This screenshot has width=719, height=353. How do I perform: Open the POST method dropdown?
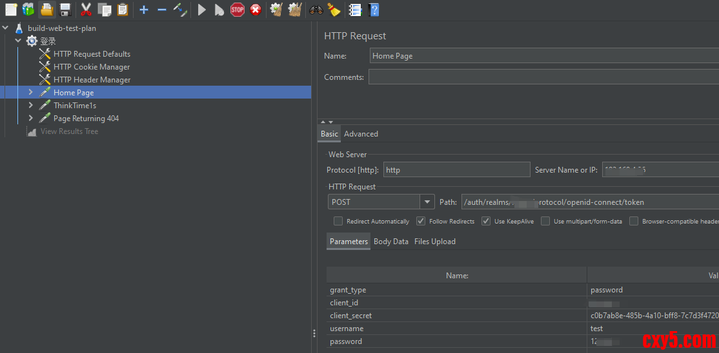click(427, 202)
